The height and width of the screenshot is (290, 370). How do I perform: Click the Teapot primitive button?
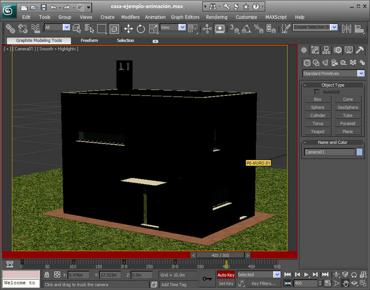pyautogui.click(x=317, y=132)
